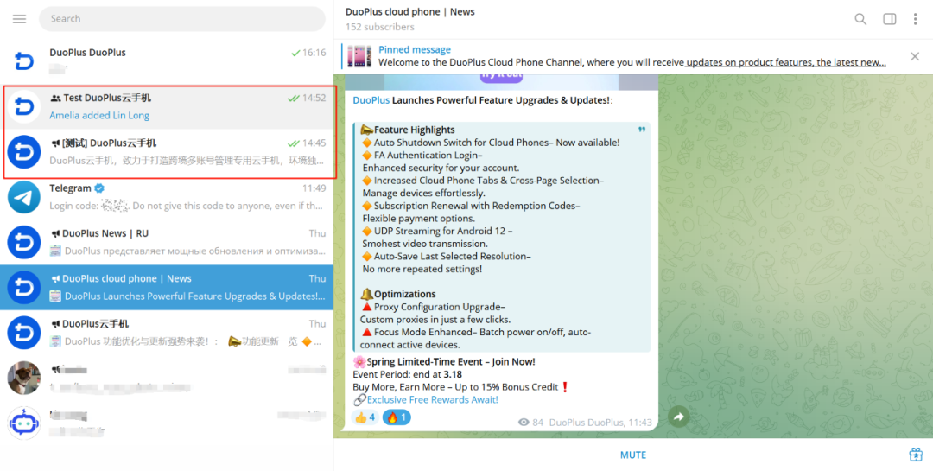Viewport: 933px width, 471px height.
Task: Click the 'Proxy Configuration Upgrade' line
Action: pyautogui.click(x=433, y=308)
